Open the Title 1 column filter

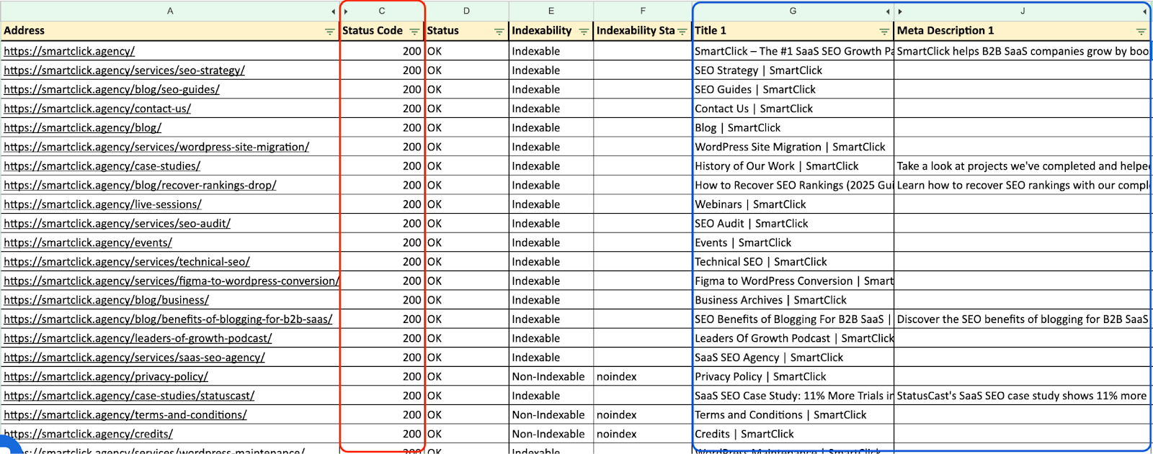coord(884,32)
